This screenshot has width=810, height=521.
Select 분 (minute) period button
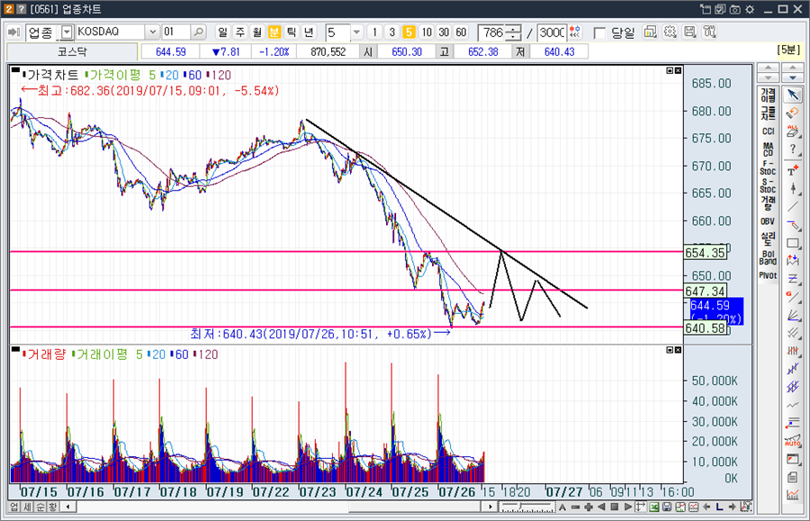[274, 32]
